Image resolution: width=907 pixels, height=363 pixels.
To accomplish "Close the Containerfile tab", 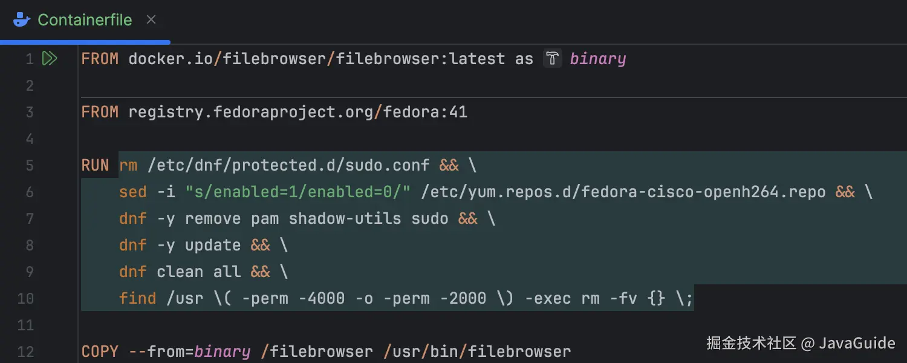I will pyautogui.click(x=151, y=20).
